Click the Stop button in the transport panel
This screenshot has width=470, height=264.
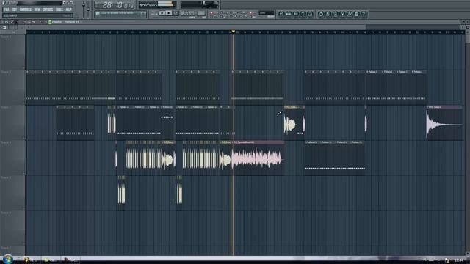pos(169,13)
